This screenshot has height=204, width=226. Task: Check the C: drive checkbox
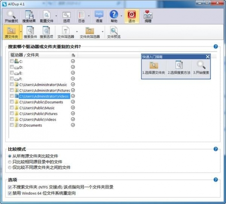coord(12,61)
